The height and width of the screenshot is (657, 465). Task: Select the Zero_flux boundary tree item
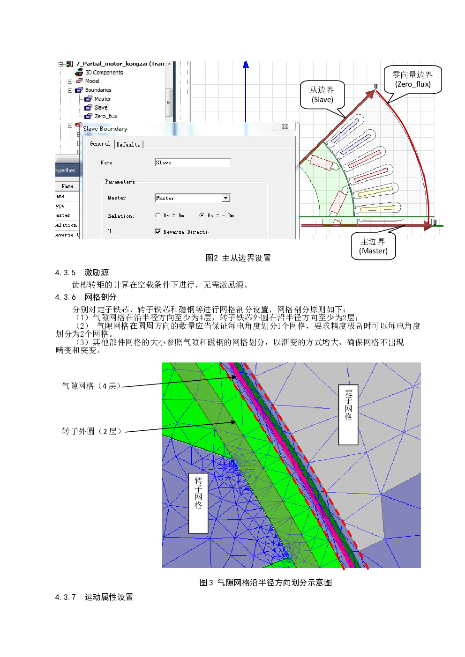106,116
